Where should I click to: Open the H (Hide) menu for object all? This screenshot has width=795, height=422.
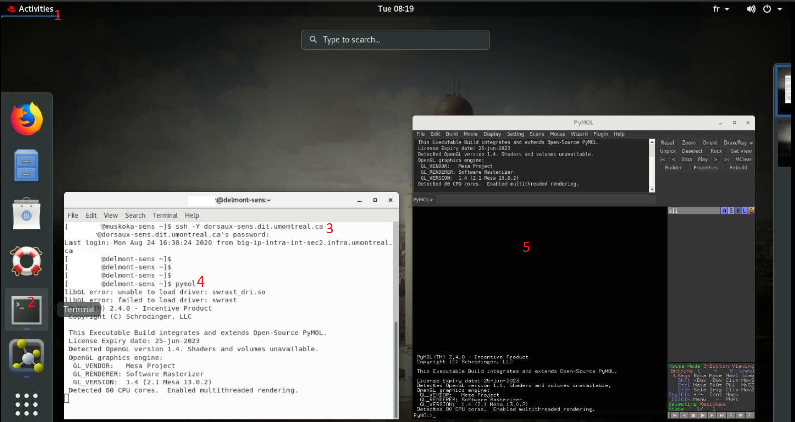pos(738,210)
